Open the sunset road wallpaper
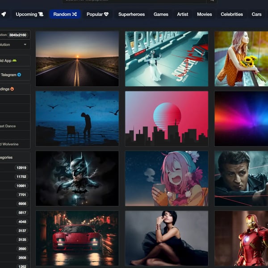The image size is (268, 268). 77,59
